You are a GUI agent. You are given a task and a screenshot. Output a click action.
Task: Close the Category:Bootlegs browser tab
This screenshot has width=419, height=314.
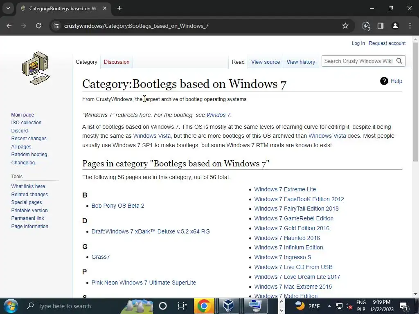click(105, 9)
